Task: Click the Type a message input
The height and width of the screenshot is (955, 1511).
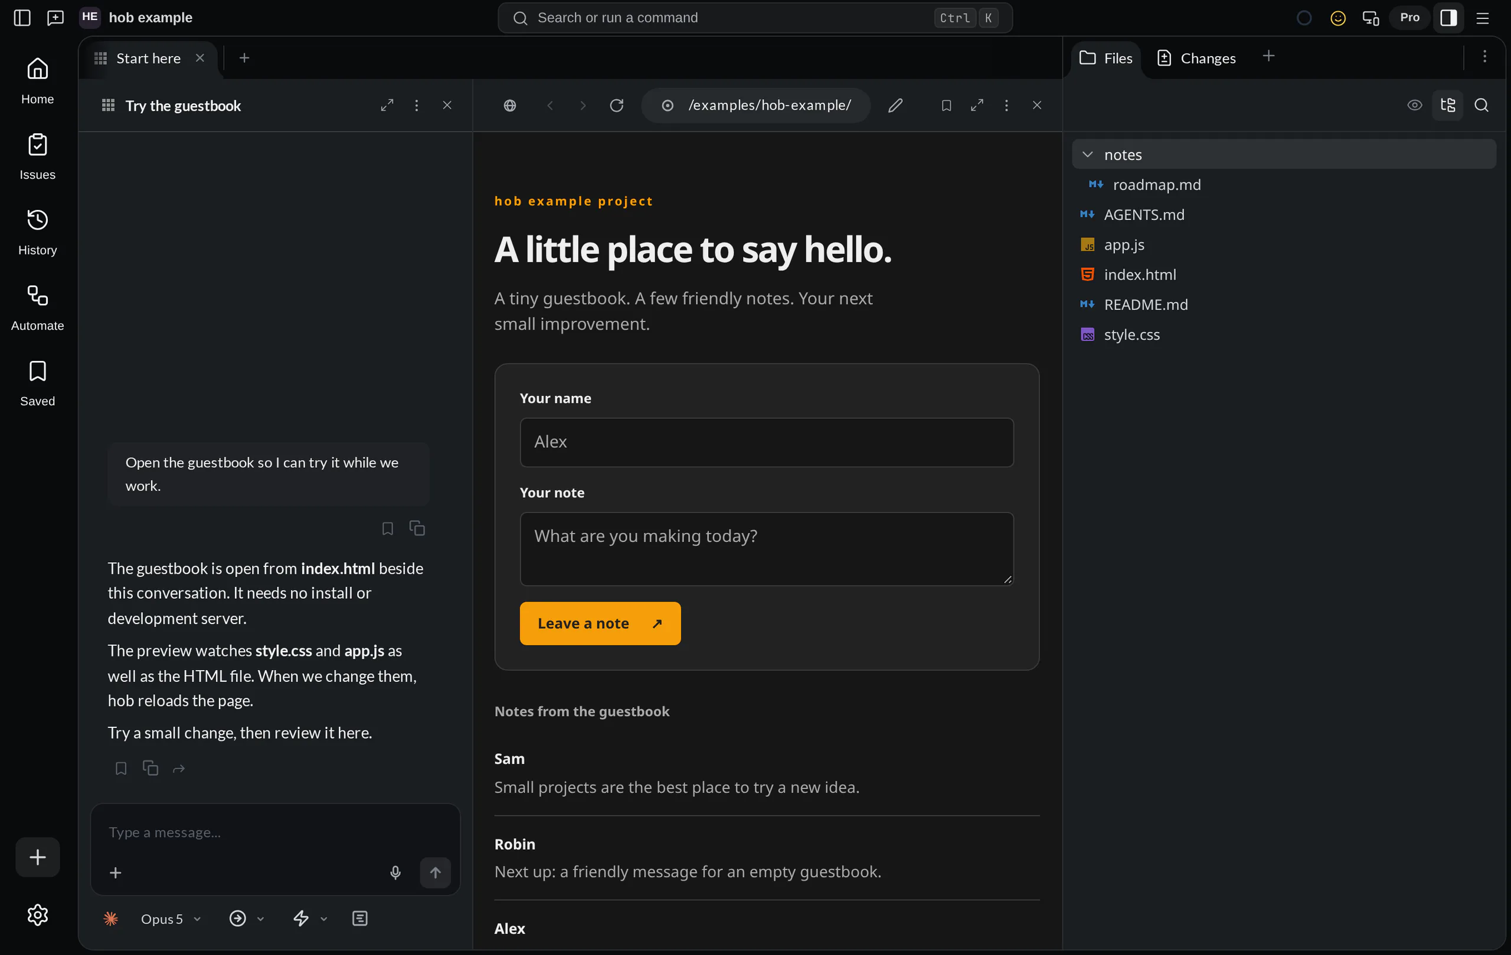Action: 275,832
